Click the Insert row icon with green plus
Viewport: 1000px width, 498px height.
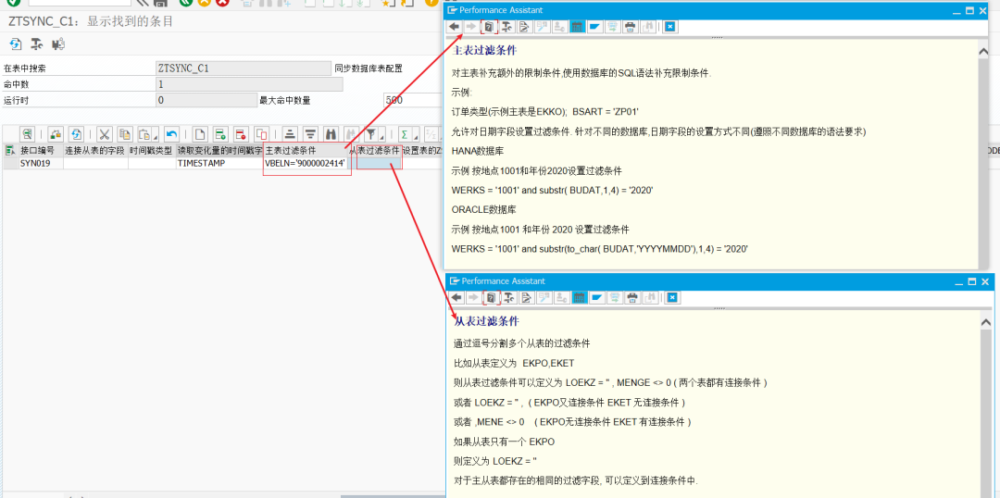tap(220, 134)
